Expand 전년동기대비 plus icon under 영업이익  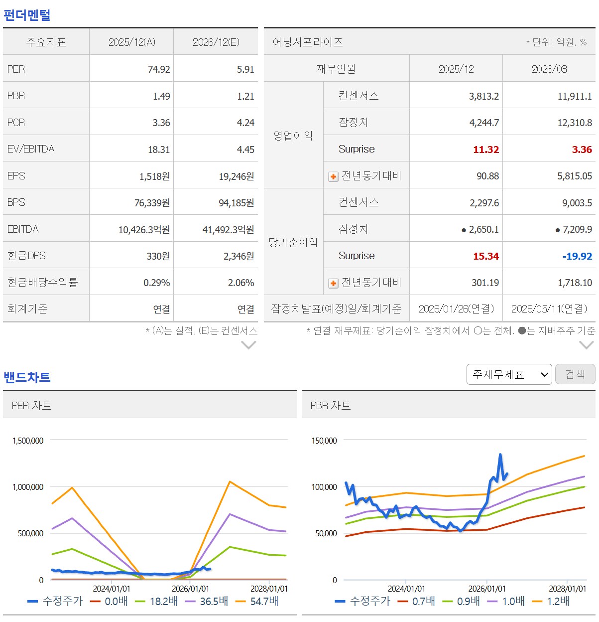[x=333, y=176]
